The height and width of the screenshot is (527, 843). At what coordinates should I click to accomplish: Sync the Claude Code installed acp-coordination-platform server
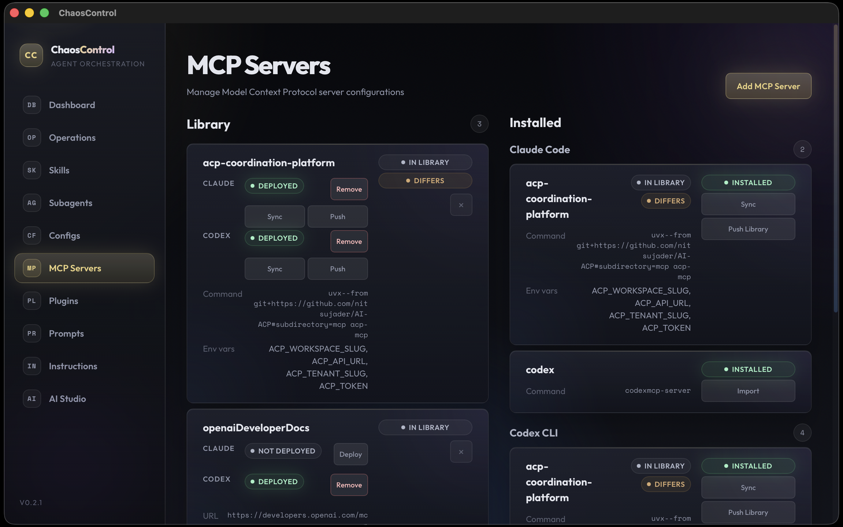tap(748, 204)
